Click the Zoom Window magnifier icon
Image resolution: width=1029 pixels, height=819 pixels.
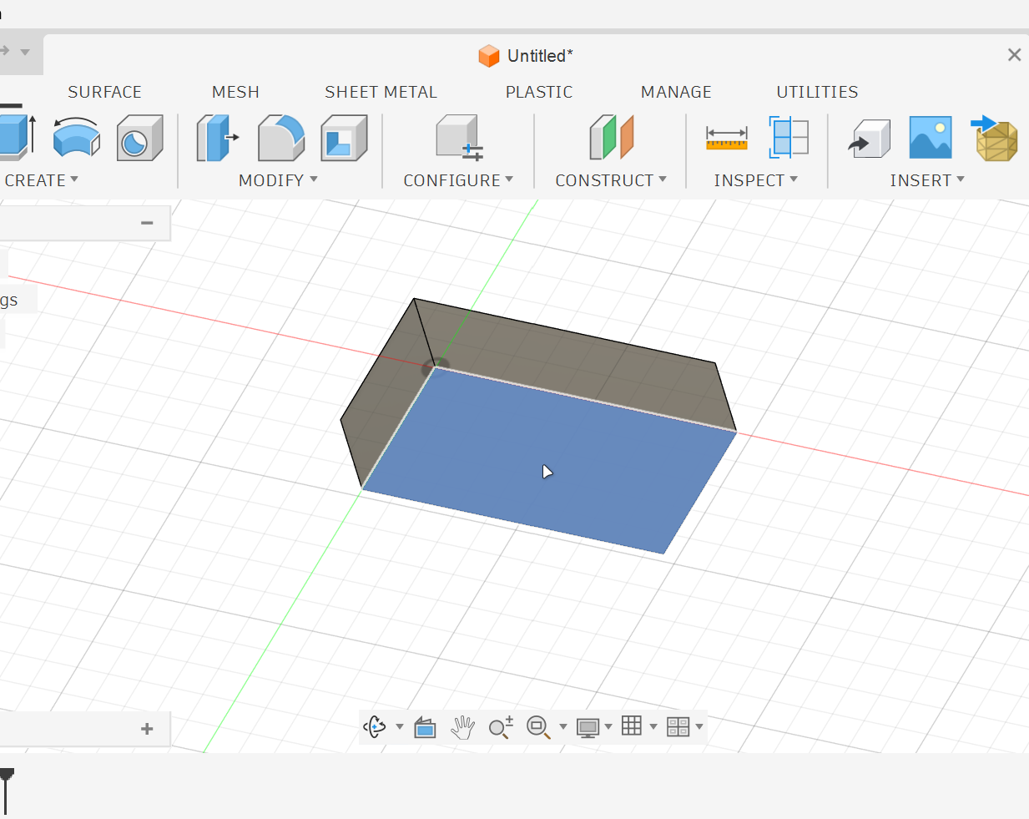[x=538, y=727]
